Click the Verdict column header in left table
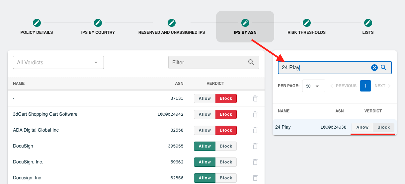405x184 pixels. click(215, 84)
